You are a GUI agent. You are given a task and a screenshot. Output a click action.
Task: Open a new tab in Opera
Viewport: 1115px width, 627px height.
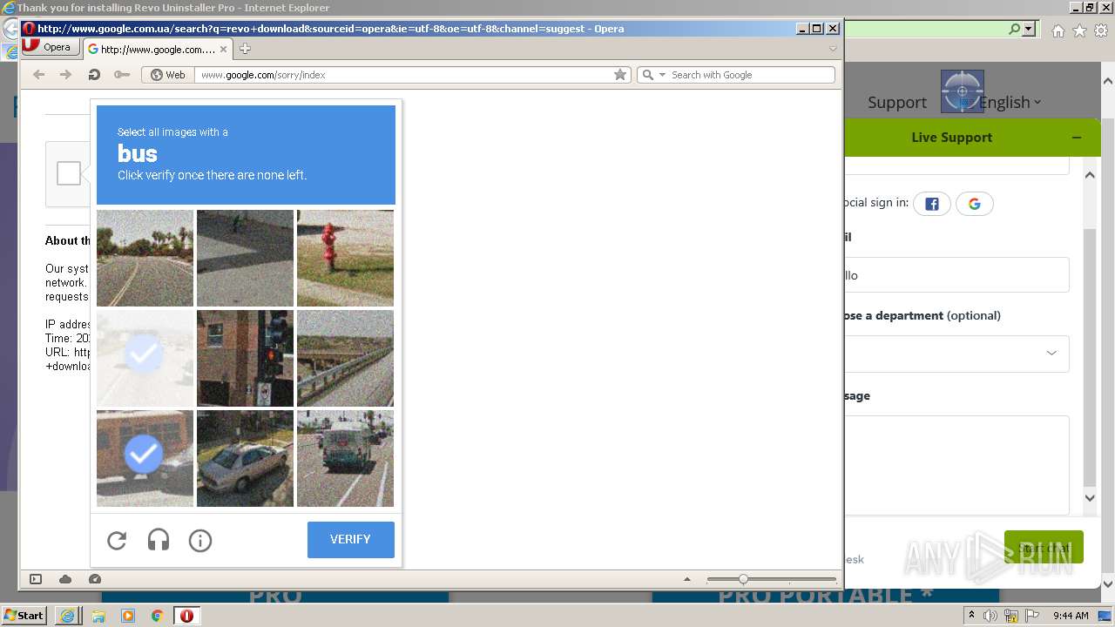[245, 49]
